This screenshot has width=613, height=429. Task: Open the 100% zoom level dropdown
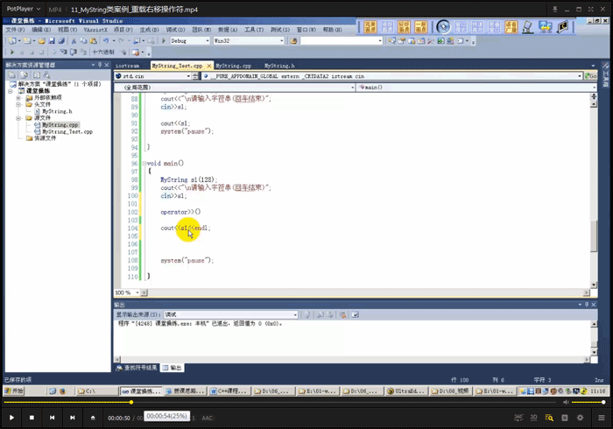[137, 292]
